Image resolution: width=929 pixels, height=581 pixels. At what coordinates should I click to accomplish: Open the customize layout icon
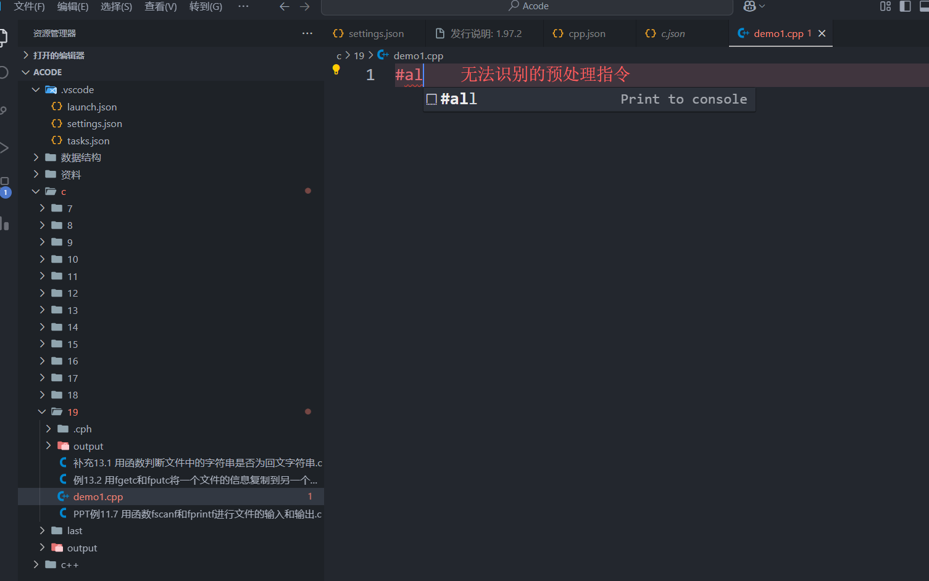pyautogui.click(x=885, y=6)
